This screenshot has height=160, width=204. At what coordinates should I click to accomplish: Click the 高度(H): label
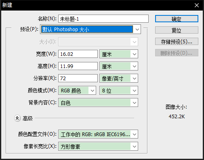pyautogui.click(x=47, y=66)
